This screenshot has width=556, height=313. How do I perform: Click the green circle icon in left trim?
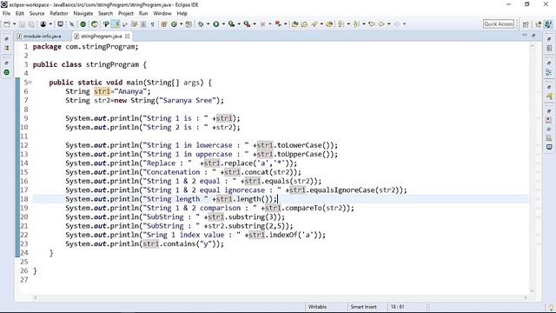(x=6, y=72)
